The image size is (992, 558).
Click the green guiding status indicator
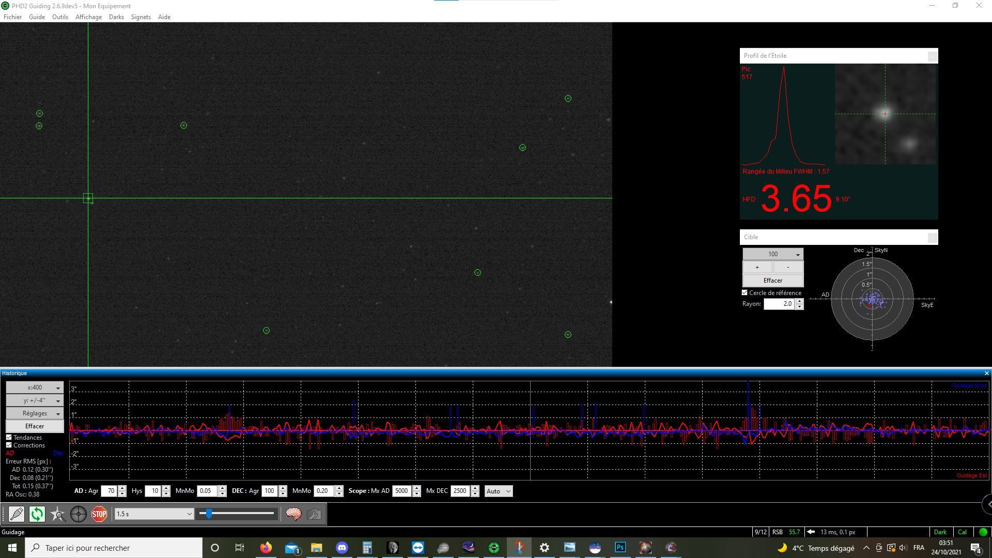click(983, 532)
